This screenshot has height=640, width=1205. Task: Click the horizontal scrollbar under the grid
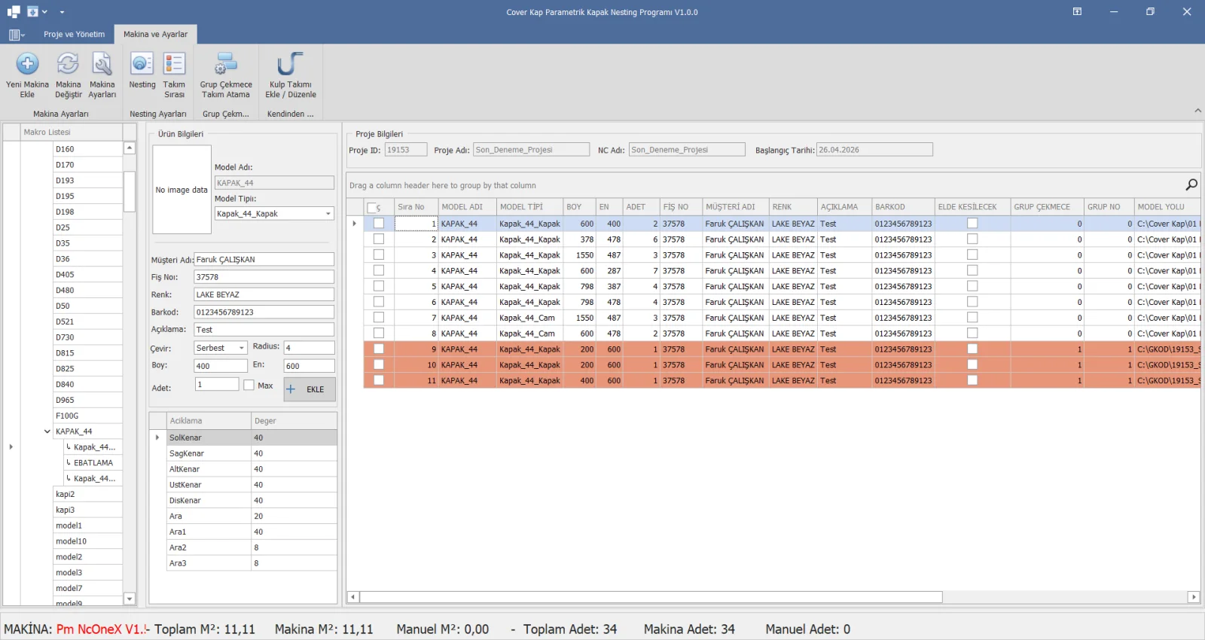point(651,597)
